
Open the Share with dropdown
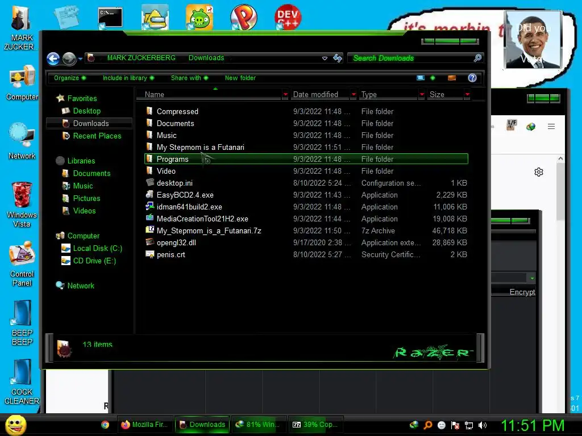189,78
